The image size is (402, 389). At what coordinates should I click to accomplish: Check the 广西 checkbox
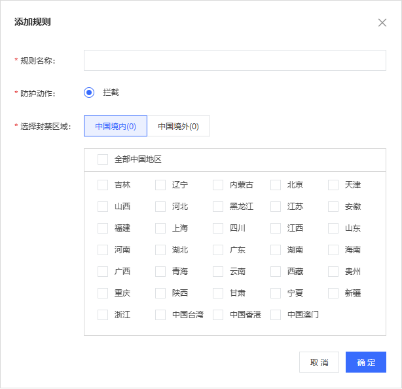click(103, 272)
